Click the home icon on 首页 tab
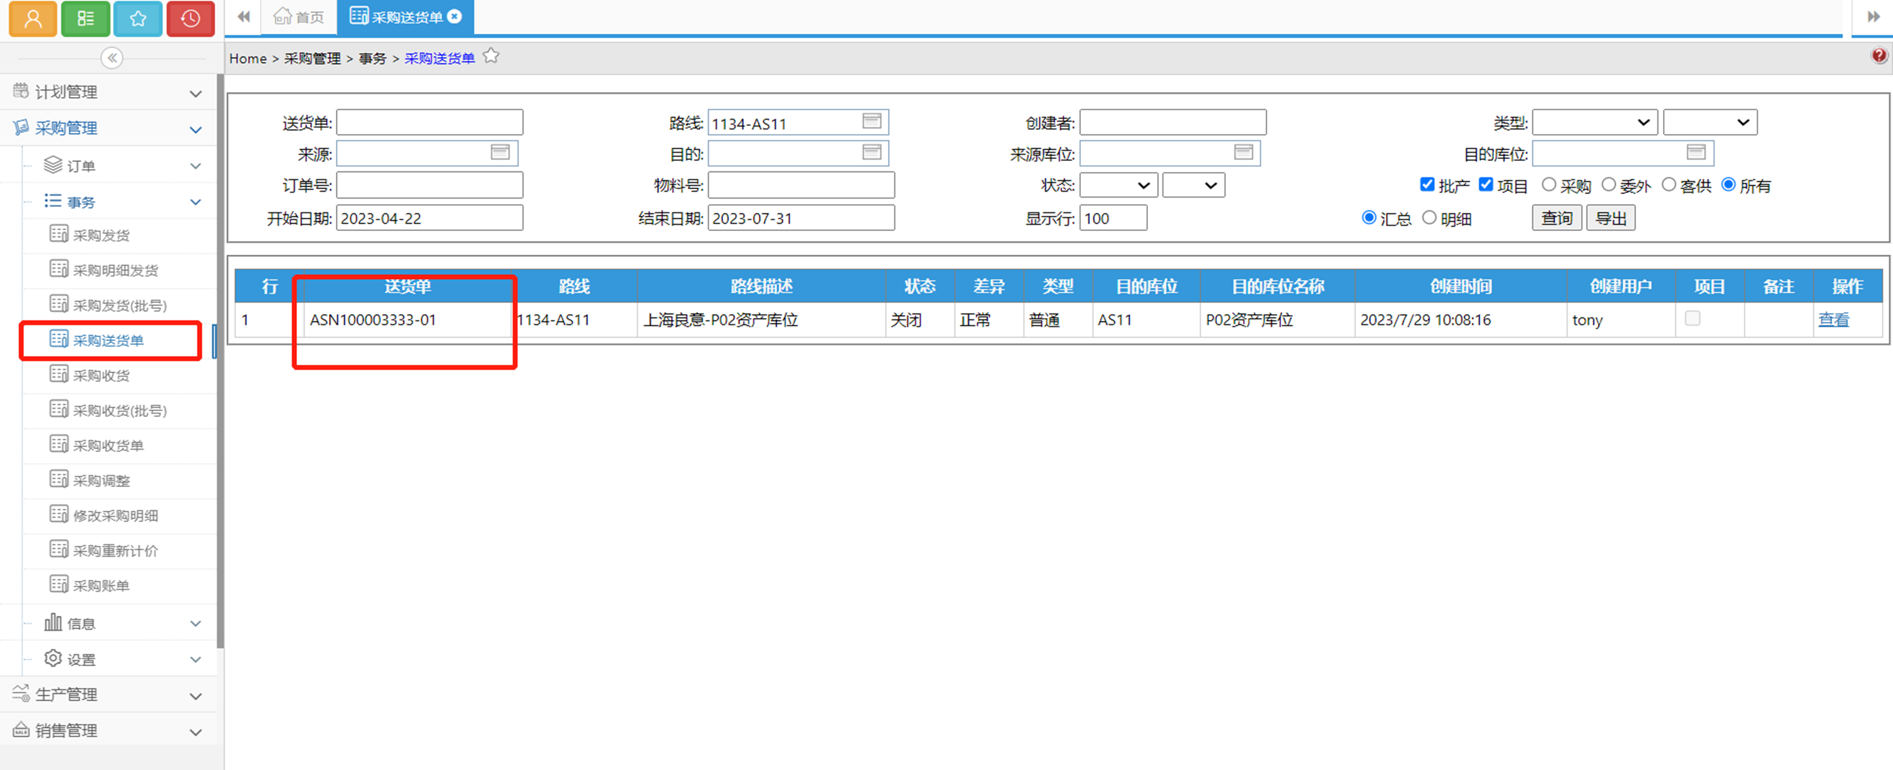The width and height of the screenshot is (1893, 770). 282,16
